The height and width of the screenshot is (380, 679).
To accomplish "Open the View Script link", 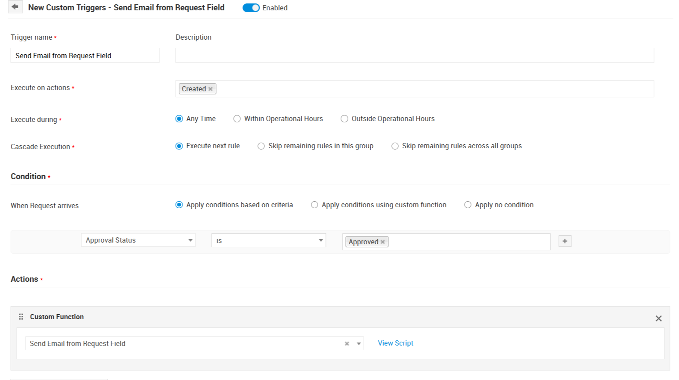I will [395, 343].
